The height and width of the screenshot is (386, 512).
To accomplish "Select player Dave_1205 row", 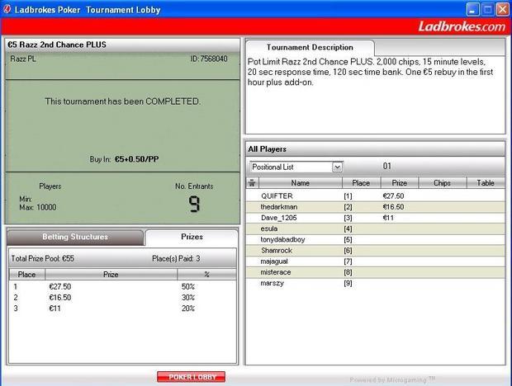I will click(x=375, y=218).
